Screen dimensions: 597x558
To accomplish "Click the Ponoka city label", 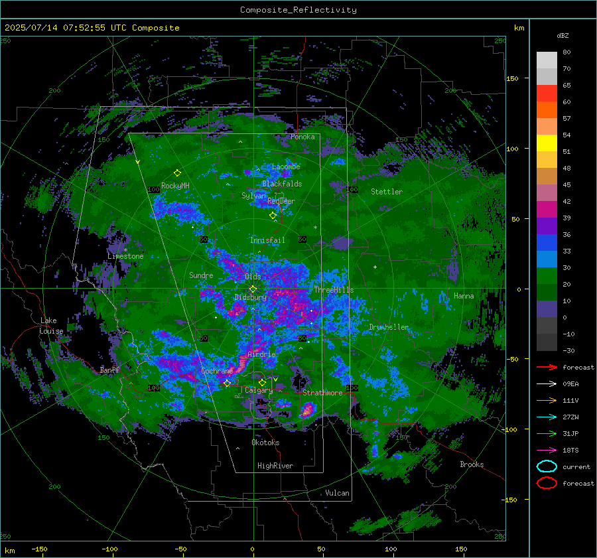I will pos(302,137).
